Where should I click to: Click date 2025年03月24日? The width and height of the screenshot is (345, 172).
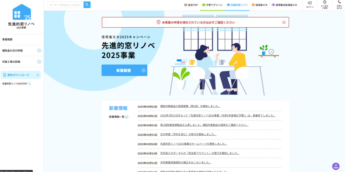tap(148, 153)
